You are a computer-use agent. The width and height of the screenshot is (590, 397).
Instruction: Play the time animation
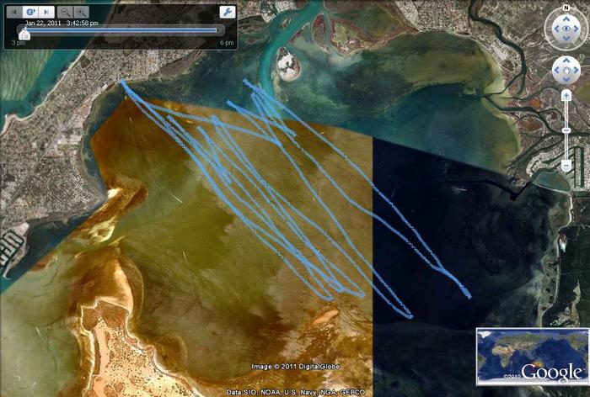(30, 12)
